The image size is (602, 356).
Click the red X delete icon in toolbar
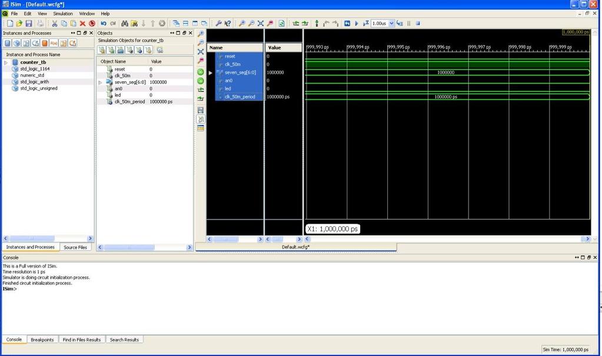pos(82,24)
